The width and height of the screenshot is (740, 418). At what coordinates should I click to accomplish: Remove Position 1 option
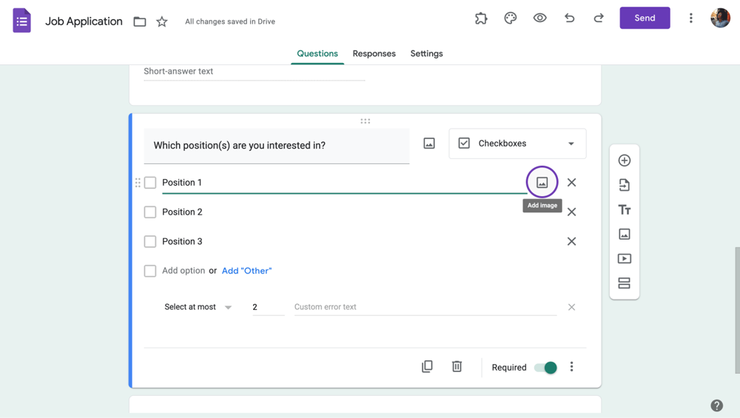coord(571,183)
